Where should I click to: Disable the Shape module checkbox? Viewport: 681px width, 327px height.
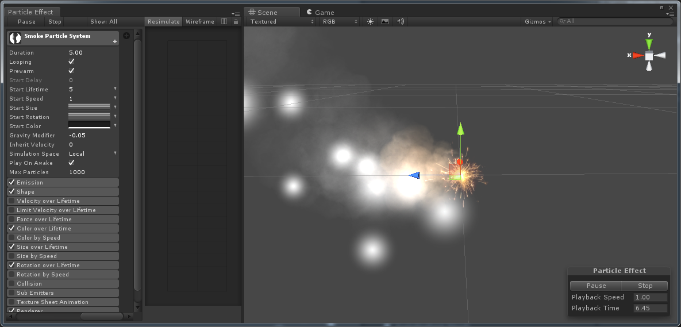coord(11,191)
